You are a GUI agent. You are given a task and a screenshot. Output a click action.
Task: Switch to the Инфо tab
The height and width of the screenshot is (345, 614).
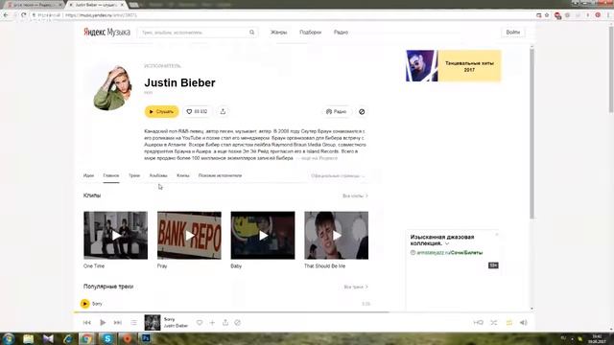(89, 175)
